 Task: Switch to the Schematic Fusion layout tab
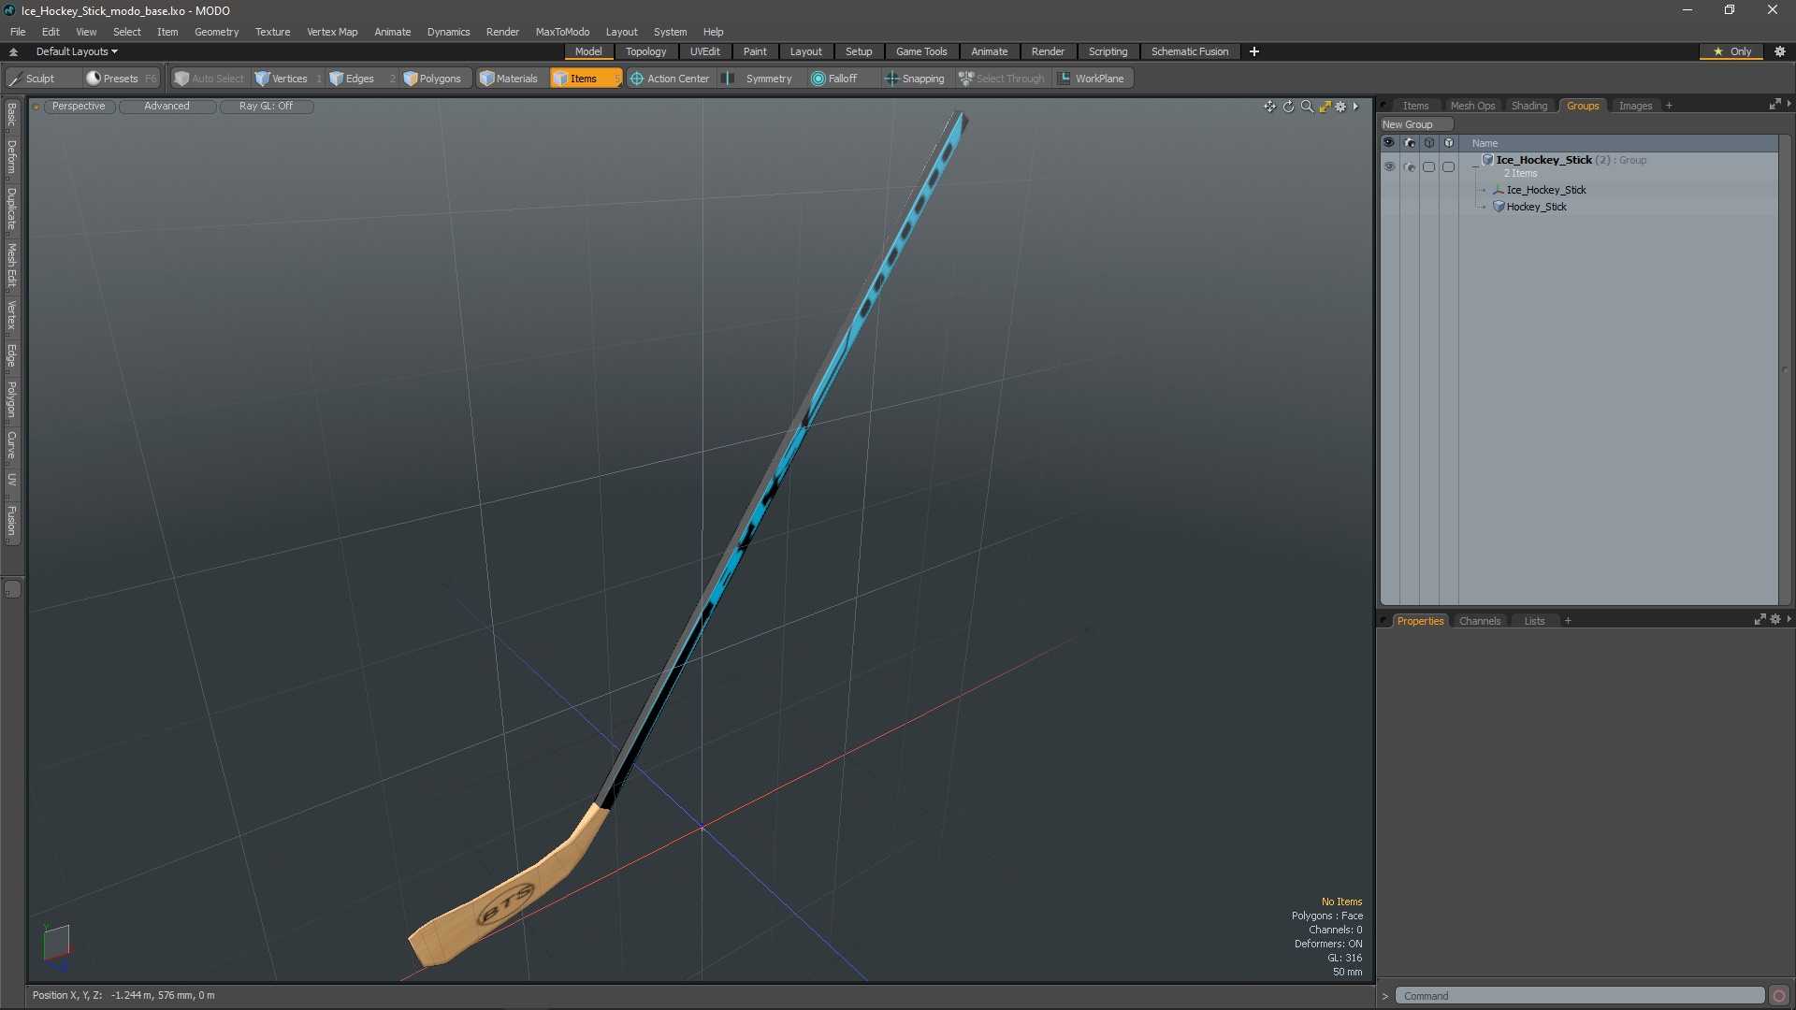1190,51
